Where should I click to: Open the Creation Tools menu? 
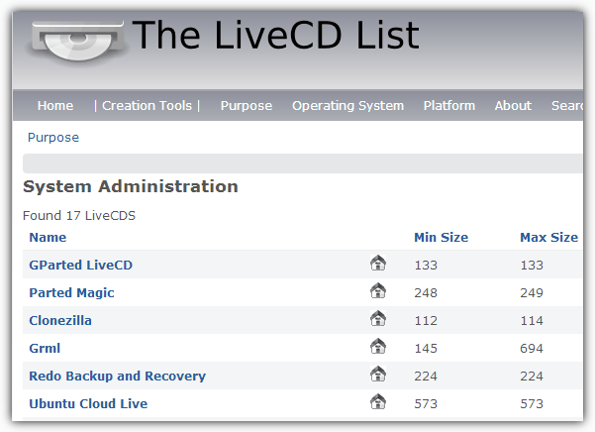(x=147, y=106)
